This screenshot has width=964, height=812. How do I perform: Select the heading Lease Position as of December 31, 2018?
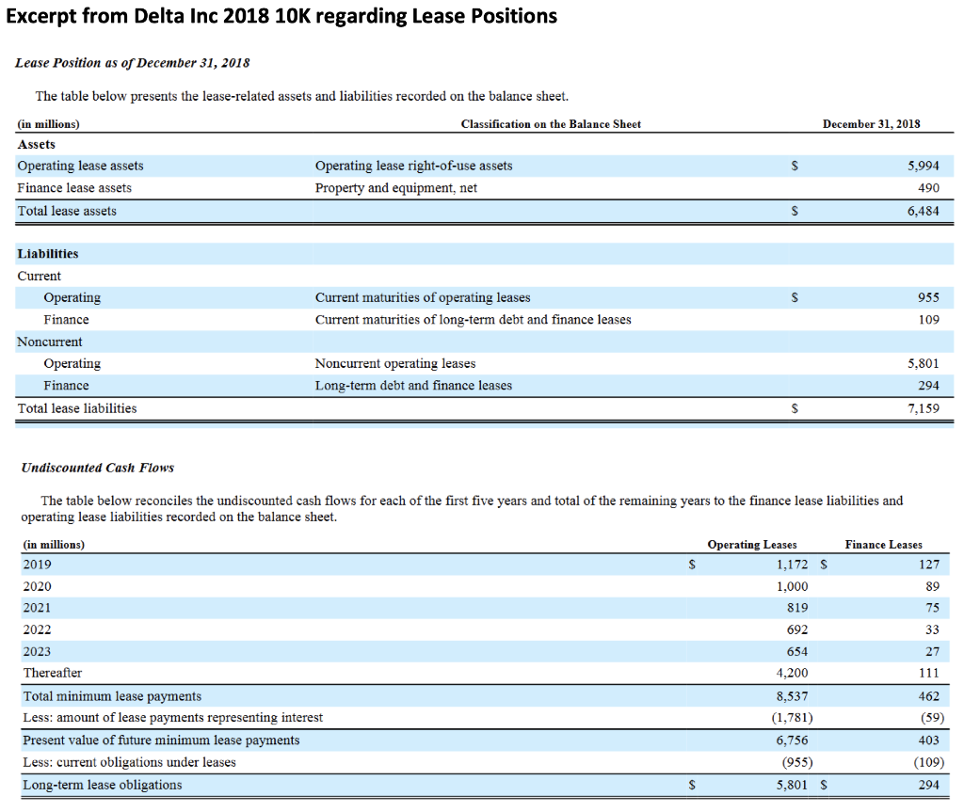click(x=132, y=62)
